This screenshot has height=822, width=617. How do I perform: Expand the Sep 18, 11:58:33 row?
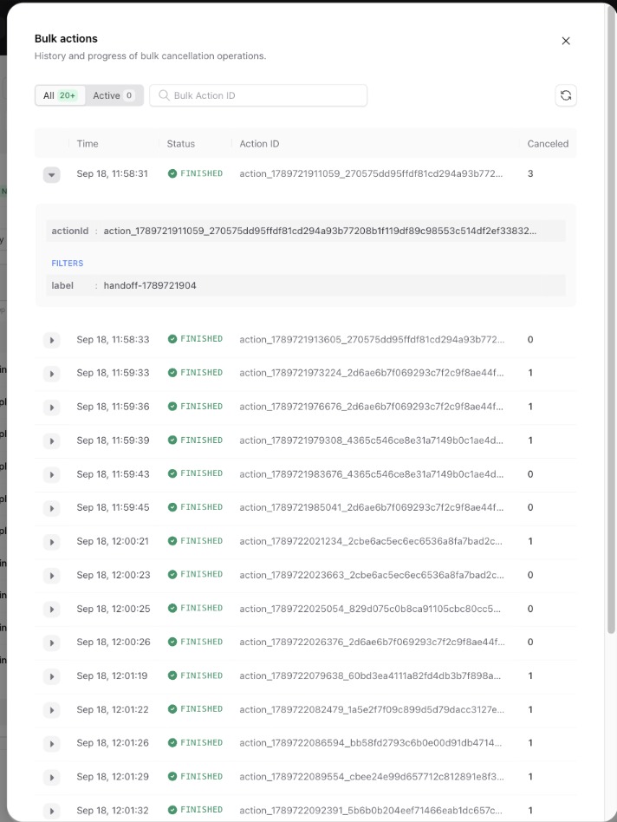click(x=51, y=340)
